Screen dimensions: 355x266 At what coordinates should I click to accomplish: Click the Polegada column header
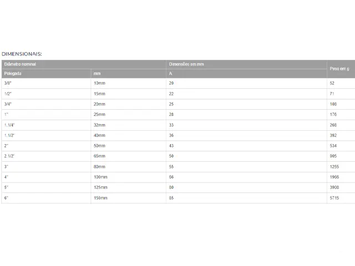point(46,74)
